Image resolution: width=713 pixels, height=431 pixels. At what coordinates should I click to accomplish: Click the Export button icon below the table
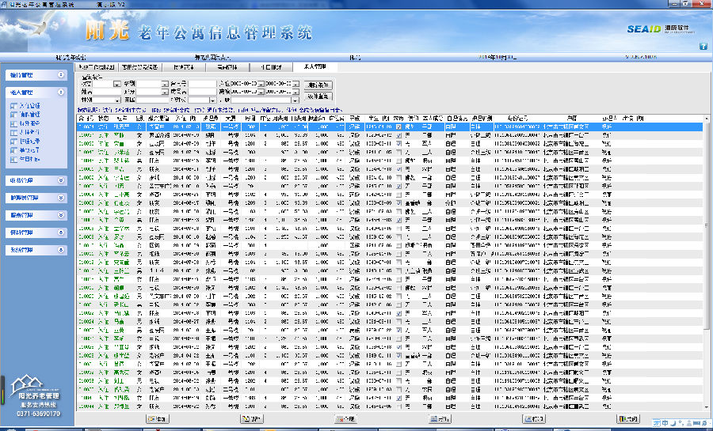pos(435,418)
